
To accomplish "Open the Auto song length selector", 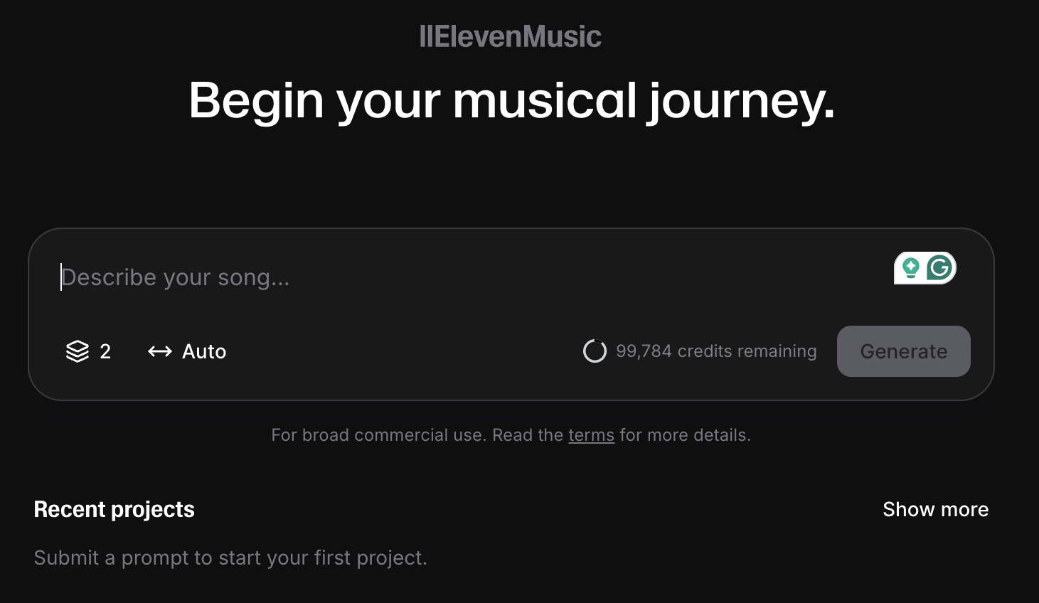I will [204, 351].
